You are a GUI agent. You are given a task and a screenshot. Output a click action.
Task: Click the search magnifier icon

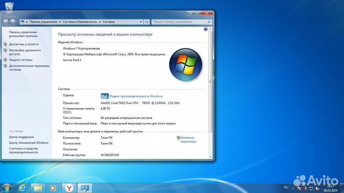click(209, 22)
